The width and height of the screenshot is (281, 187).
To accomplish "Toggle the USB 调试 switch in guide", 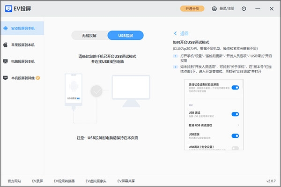I will point(235,114).
